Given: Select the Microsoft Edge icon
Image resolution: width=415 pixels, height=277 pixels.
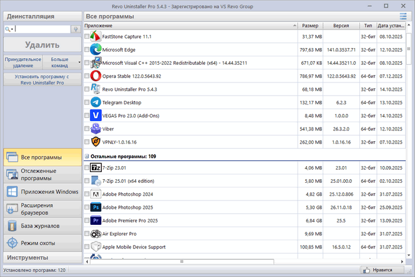Looking at the screenshot, I should click(x=95, y=50).
